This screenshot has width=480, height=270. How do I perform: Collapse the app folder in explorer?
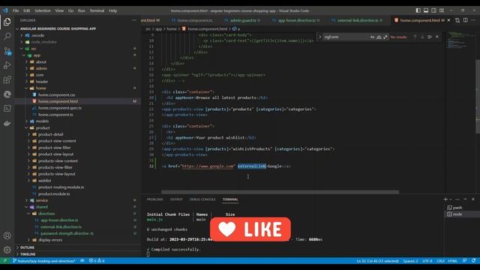pyautogui.click(x=24, y=55)
